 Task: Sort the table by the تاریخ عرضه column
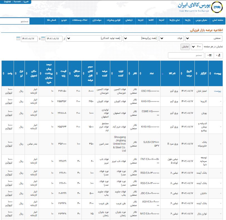click(x=187, y=74)
